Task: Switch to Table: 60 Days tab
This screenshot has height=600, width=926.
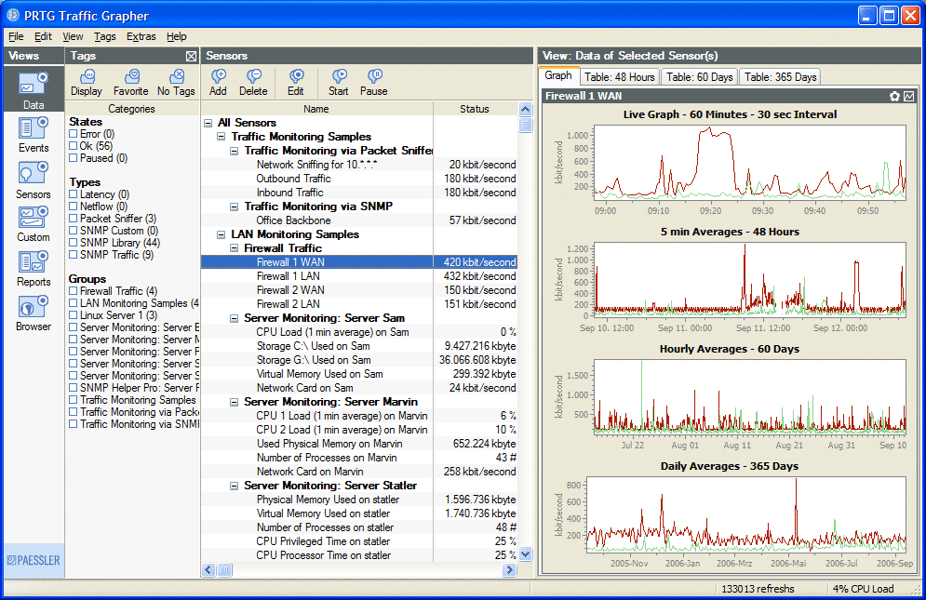Action: point(699,77)
